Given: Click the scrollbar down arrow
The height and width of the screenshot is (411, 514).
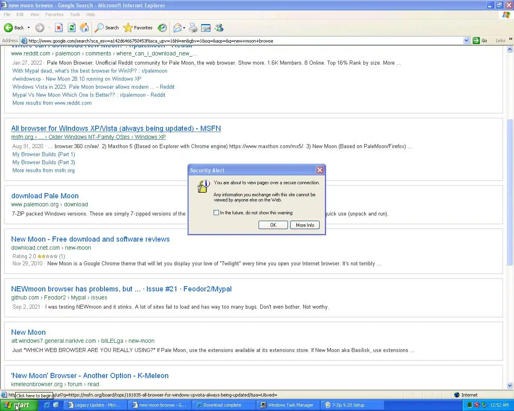Looking at the screenshot, I should tap(510, 386).
